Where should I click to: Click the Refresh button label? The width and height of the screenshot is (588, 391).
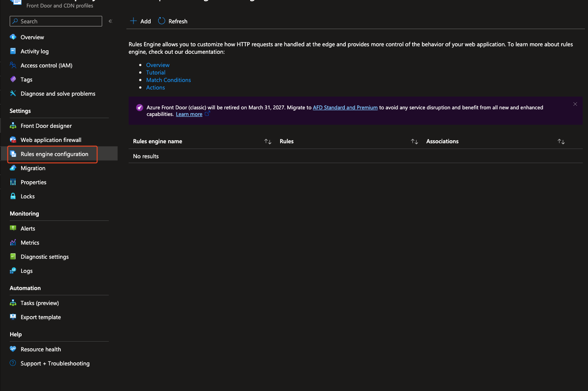coord(178,21)
